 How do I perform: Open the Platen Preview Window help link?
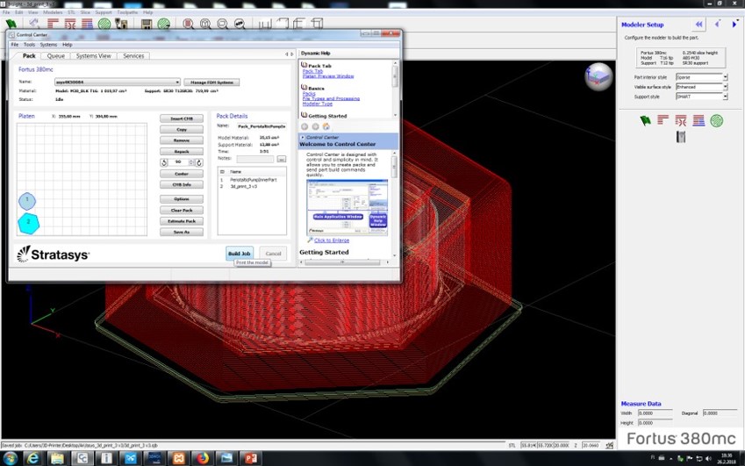(x=328, y=76)
